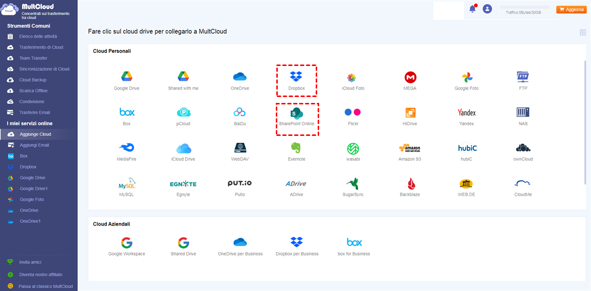Viewport: 591px width, 291px height.
Task: Add OneDrive personal cloud
Action: point(240,77)
